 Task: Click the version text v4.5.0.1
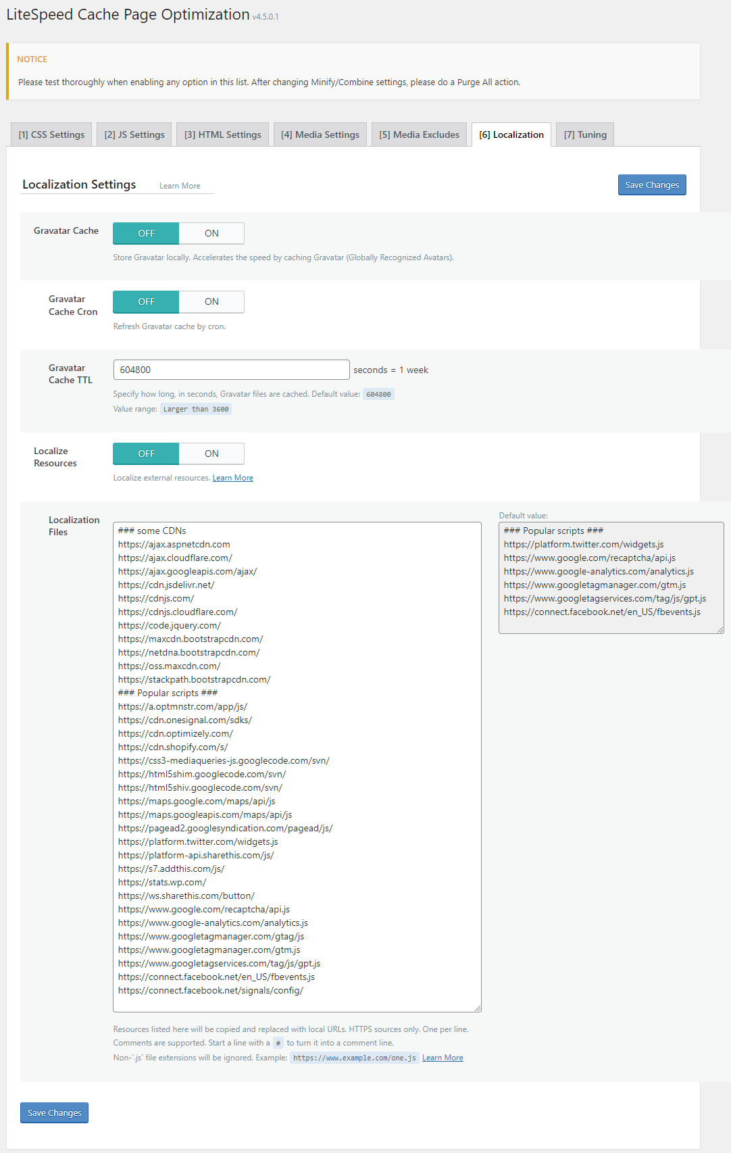pos(266,17)
